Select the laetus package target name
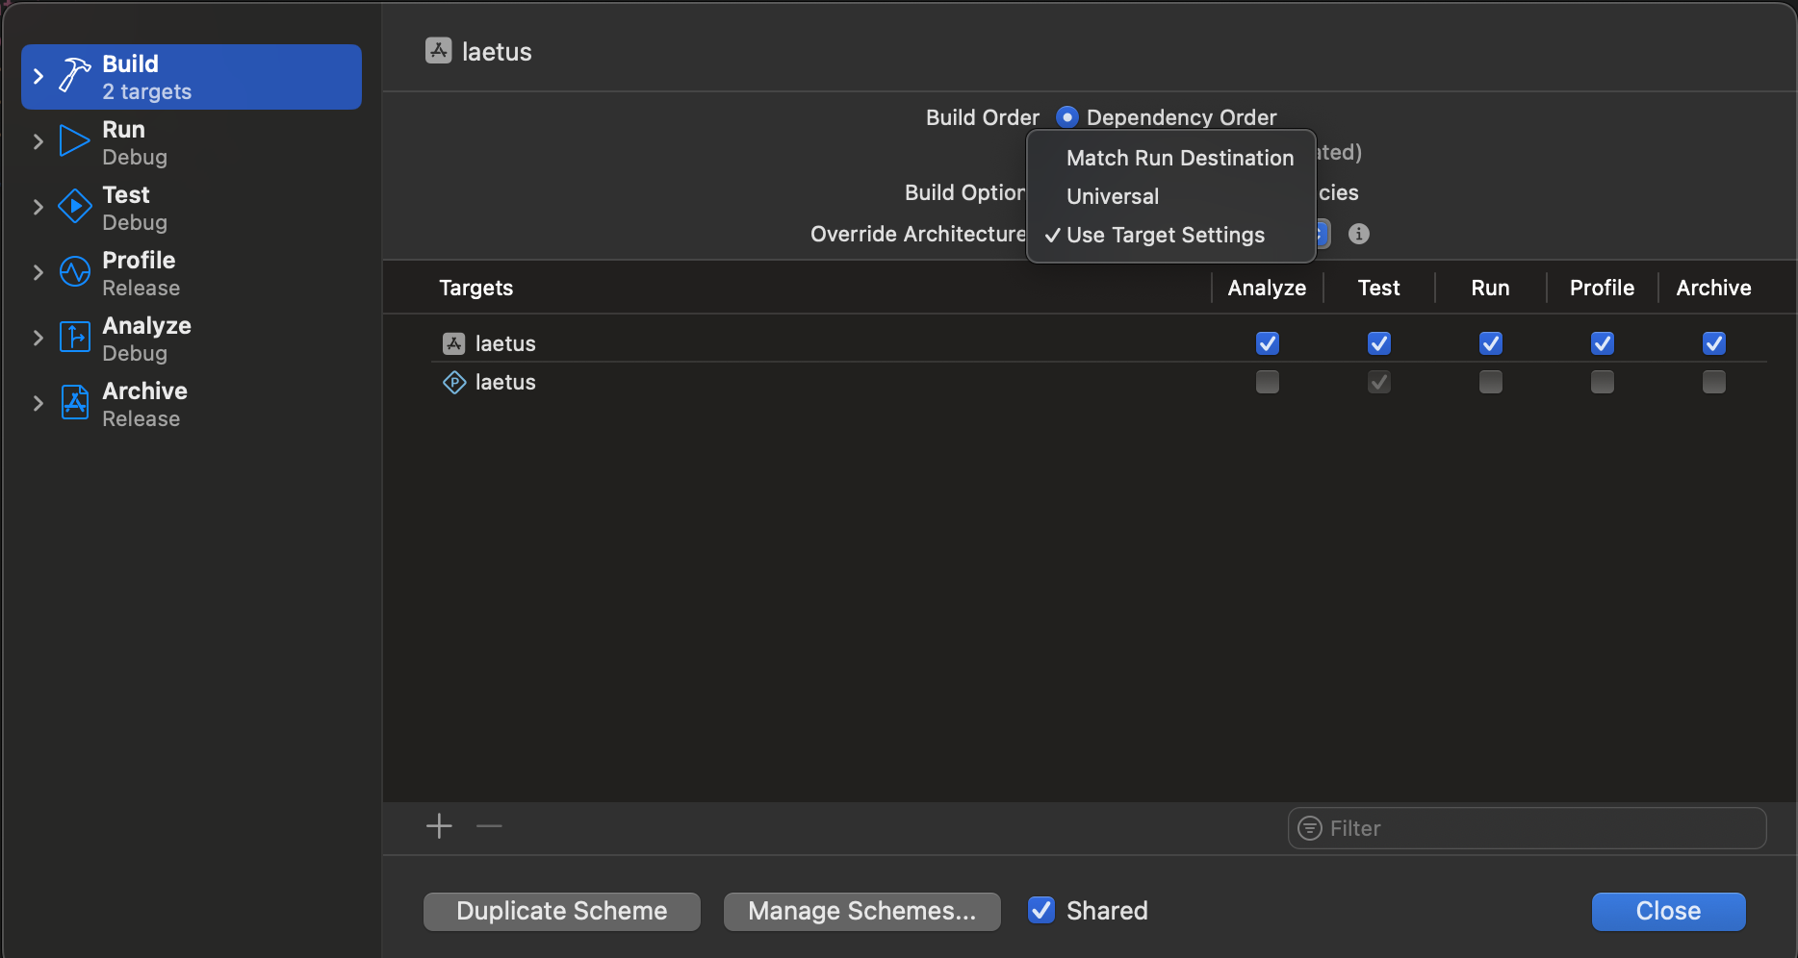 coord(505,382)
